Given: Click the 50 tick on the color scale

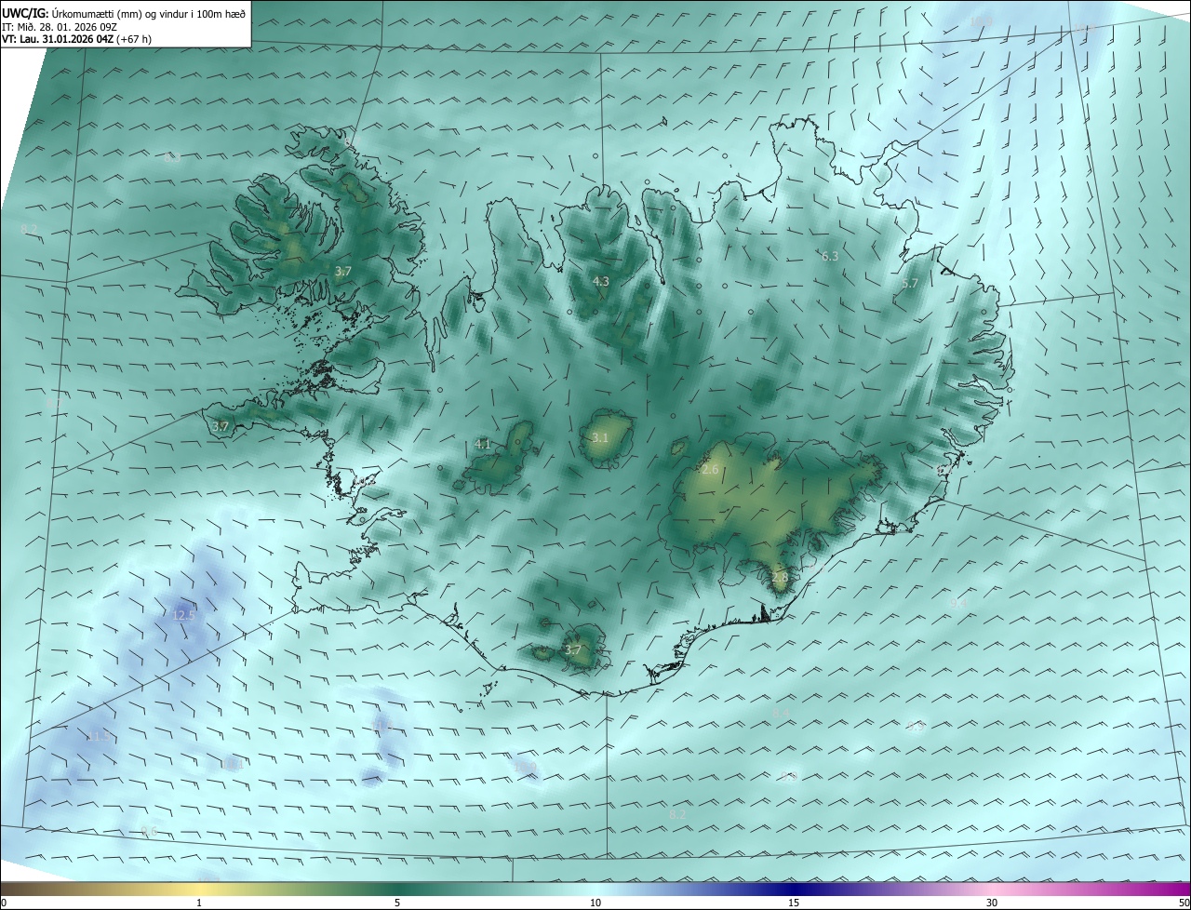Looking at the screenshot, I should coord(1184,903).
